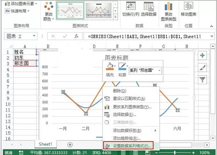Viewport: 217px width, 155px height.
Task: Click the orange series marker at 一月
Action: click(x=63, y=92)
